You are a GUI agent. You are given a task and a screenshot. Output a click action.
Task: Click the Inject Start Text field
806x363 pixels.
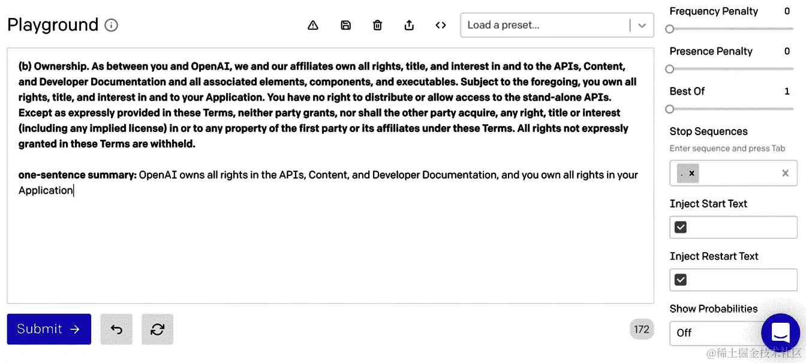click(x=733, y=227)
